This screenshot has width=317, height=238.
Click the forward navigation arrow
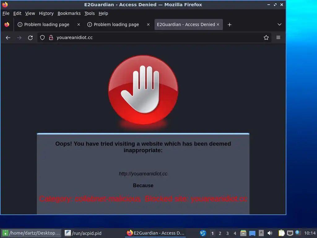coord(19,37)
